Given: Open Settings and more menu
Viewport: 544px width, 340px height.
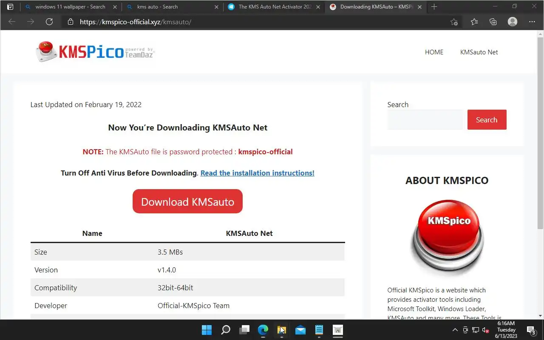Looking at the screenshot, I should click(x=532, y=22).
